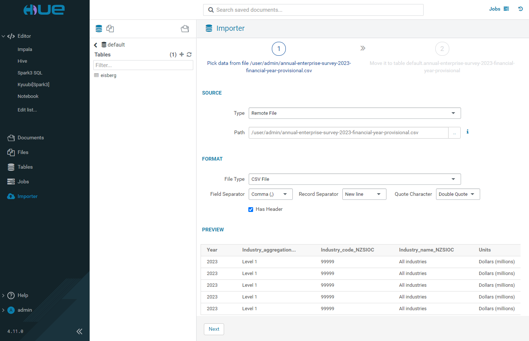The height and width of the screenshot is (341, 529).
Task: Open the source Type dropdown
Action: pyautogui.click(x=355, y=113)
